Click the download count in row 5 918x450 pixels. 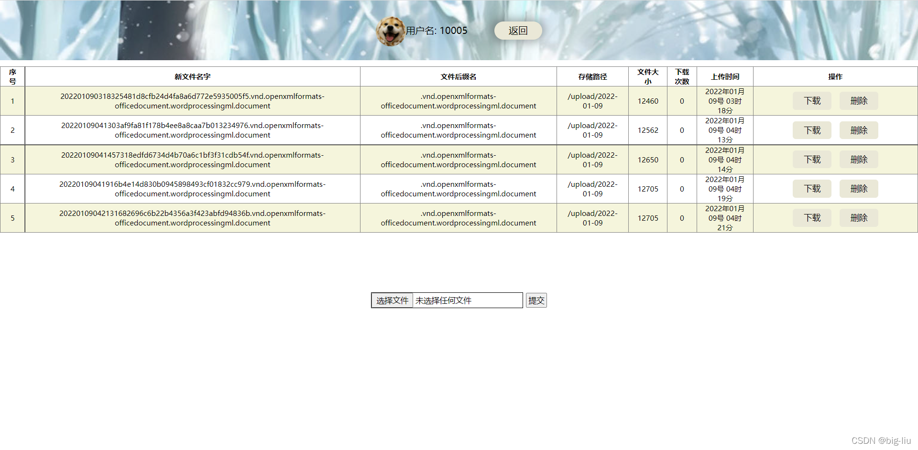coord(682,218)
